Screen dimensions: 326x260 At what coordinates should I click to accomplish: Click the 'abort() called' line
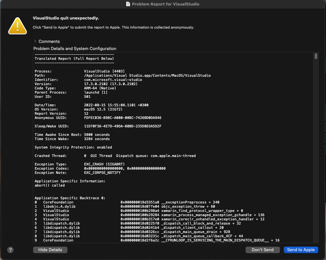(x=50, y=186)
